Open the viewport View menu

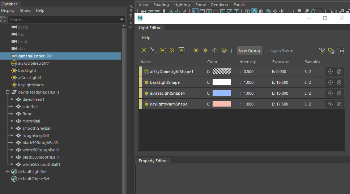(143, 5)
